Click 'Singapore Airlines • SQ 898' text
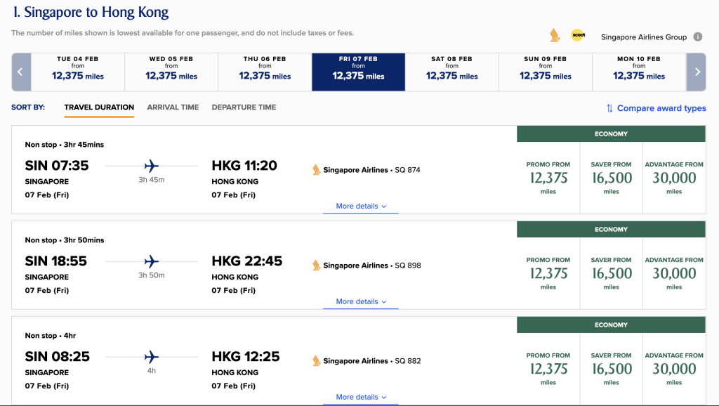This screenshot has height=406, width=719. click(372, 265)
